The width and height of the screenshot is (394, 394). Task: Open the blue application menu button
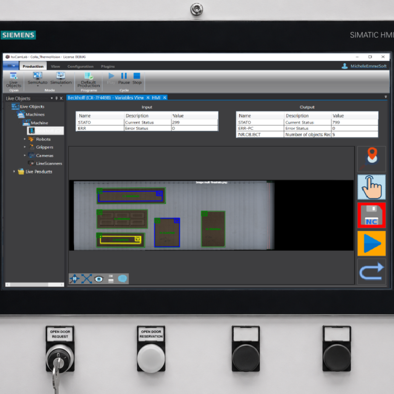coord(11,66)
